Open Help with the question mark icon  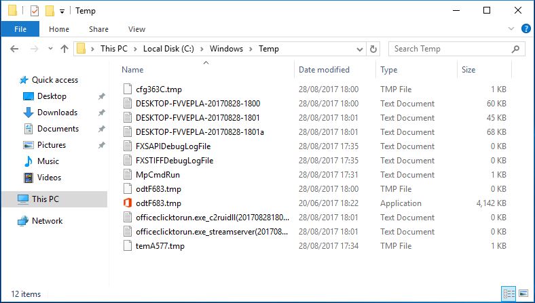click(x=525, y=29)
